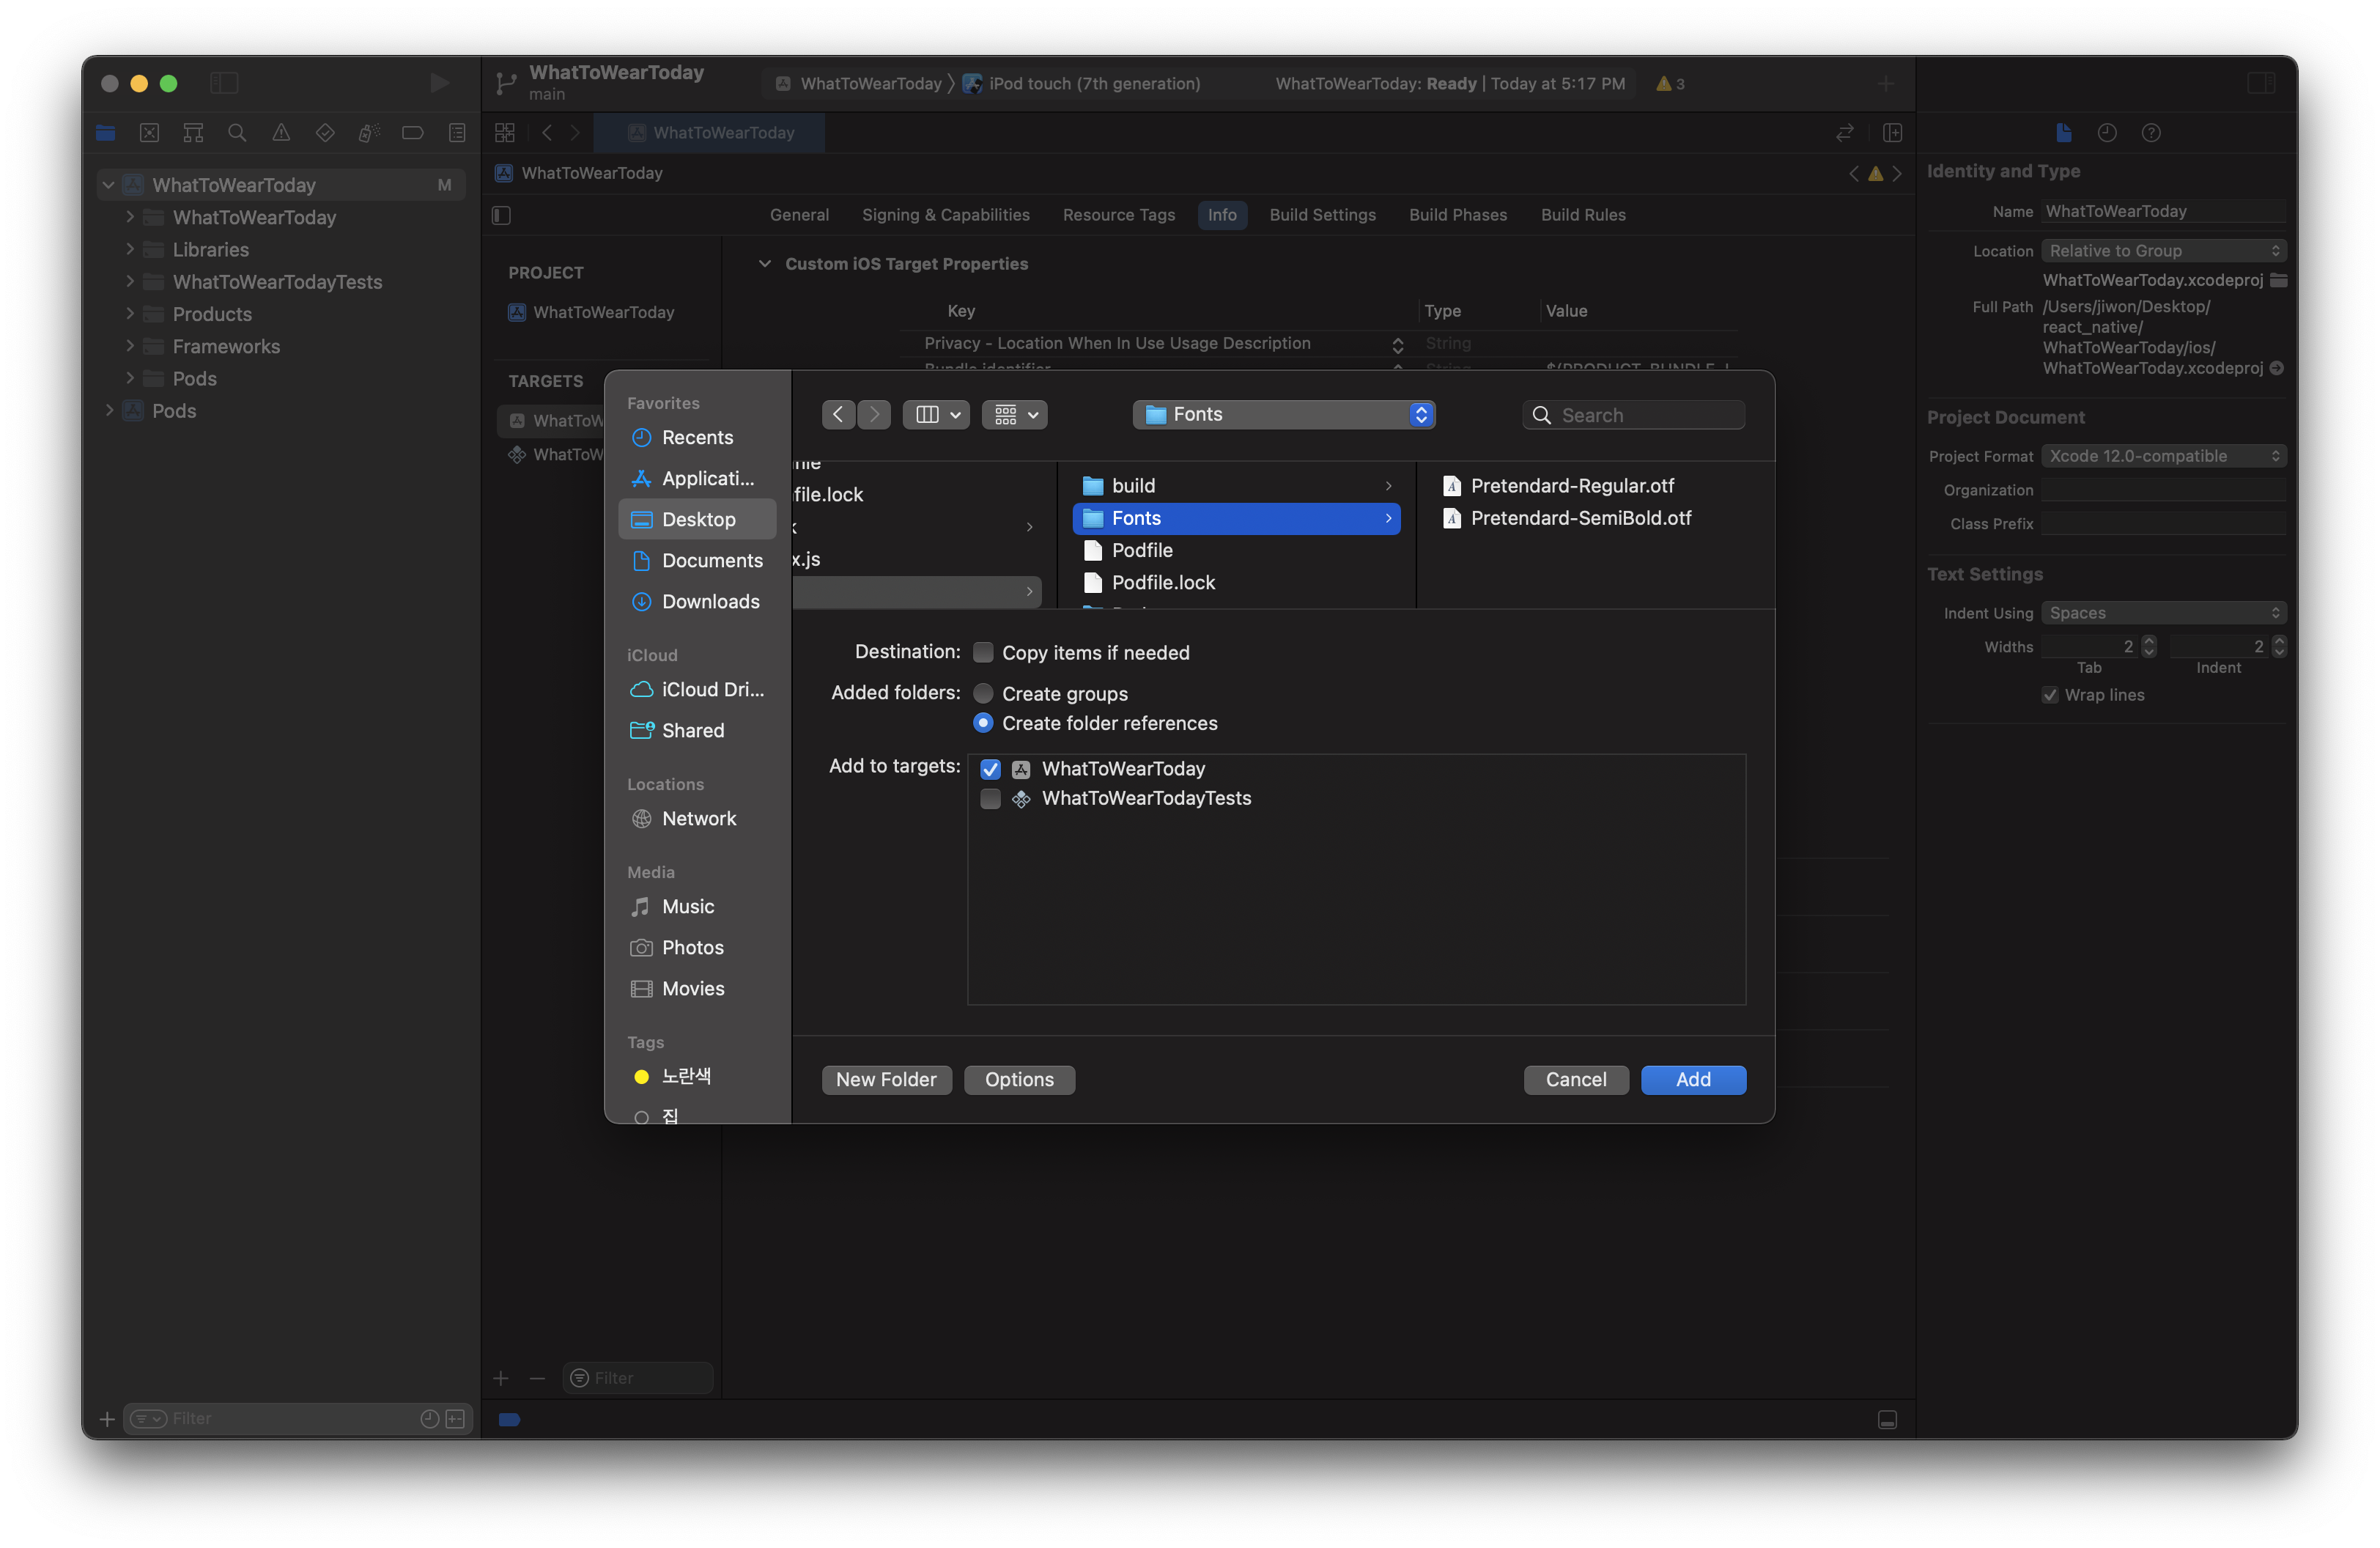This screenshot has height=1548, width=2380.
Task: Open the Fonts folder path dropdown
Action: click(1284, 415)
